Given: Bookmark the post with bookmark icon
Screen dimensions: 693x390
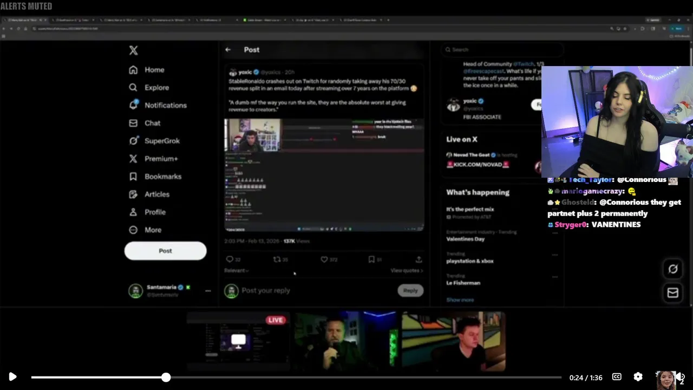Looking at the screenshot, I should [x=371, y=259].
